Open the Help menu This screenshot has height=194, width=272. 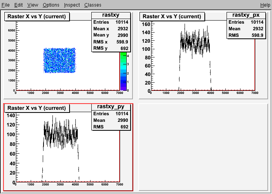[x=265, y=5]
